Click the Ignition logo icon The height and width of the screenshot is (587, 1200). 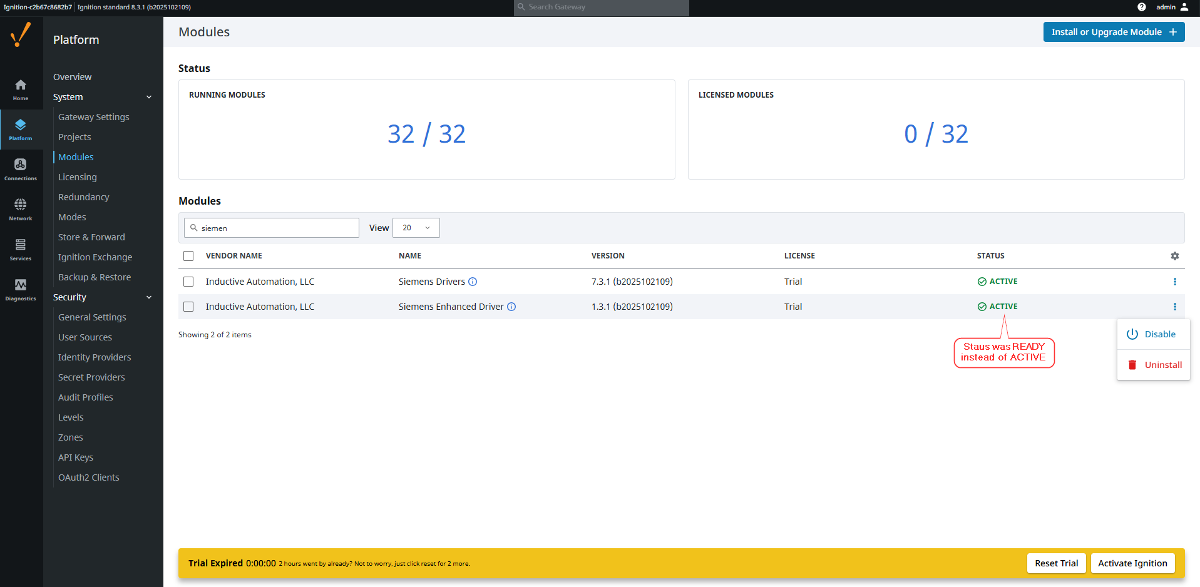point(21,34)
